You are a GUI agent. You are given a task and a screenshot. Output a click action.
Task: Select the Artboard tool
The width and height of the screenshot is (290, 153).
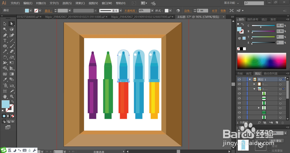(5, 91)
